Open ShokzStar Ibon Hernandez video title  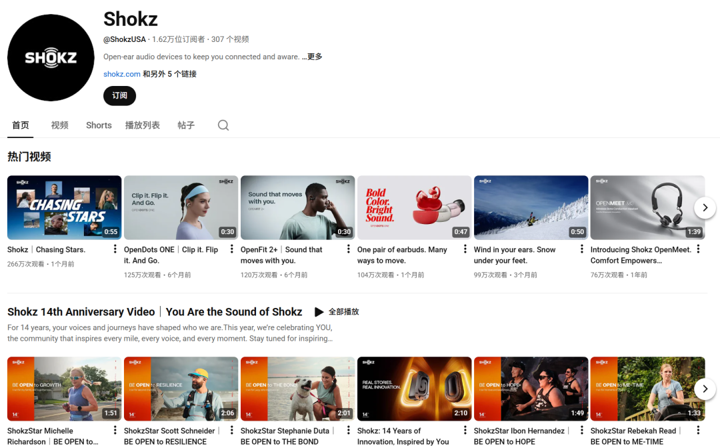click(x=521, y=436)
